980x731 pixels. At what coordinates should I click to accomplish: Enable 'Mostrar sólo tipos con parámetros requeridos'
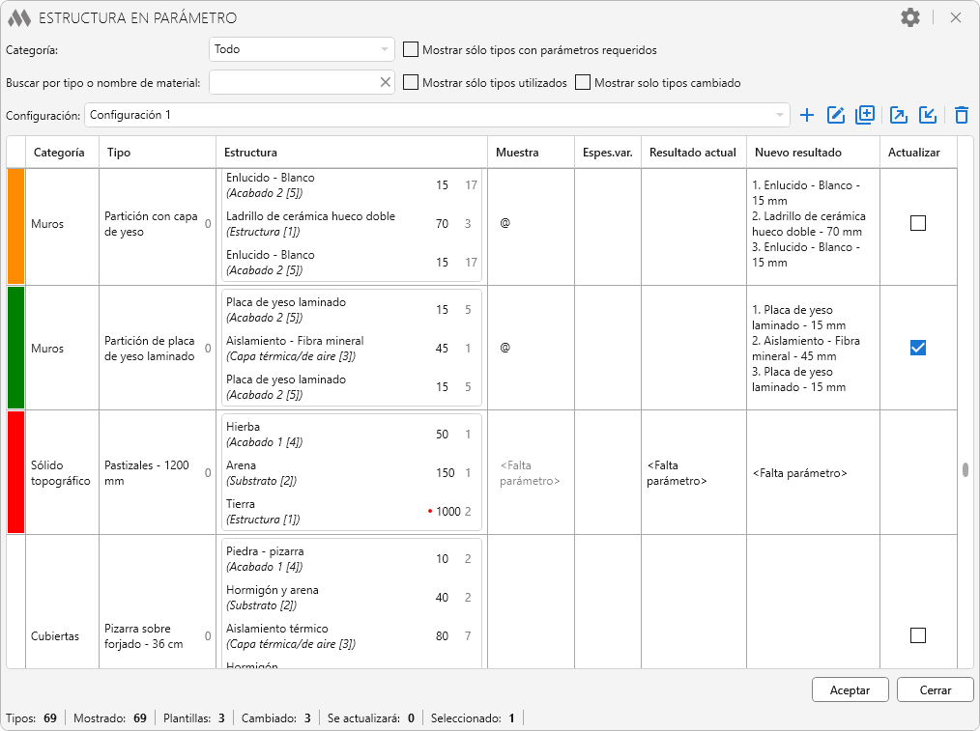(411, 49)
